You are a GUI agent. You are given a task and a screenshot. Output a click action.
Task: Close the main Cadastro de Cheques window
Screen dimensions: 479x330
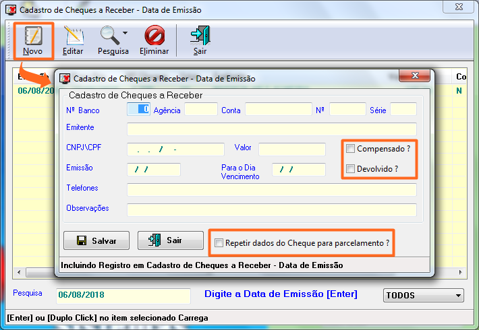coord(459,7)
